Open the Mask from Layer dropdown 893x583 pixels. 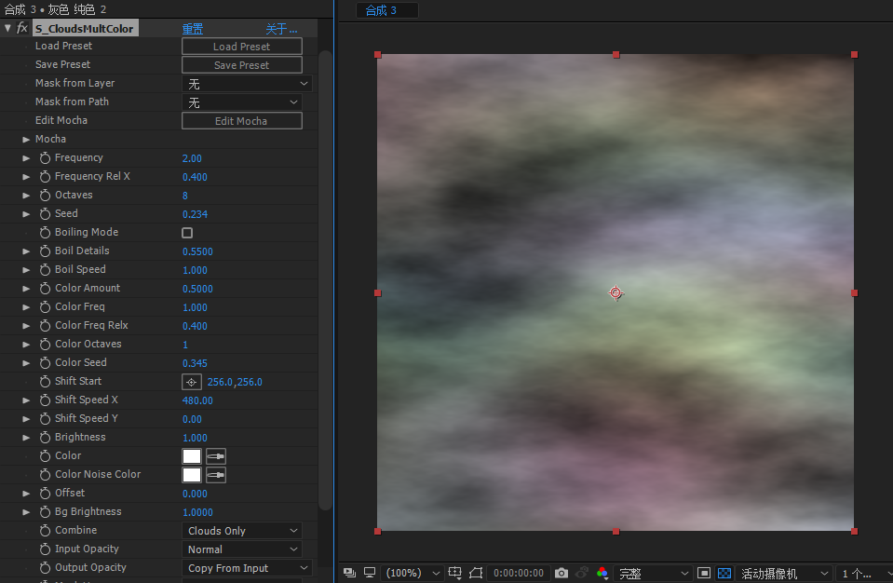247,84
